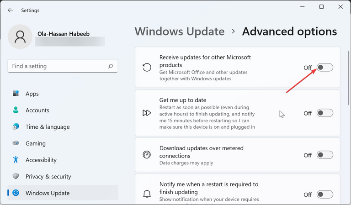The image size is (351, 205).
Task: Maximize the Settings window
Action: (x=321, y=7)
